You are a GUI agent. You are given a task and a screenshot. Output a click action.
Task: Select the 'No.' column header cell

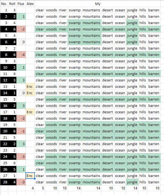point(4,4)
